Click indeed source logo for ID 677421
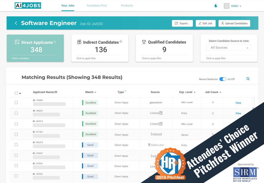 point(156,134)
